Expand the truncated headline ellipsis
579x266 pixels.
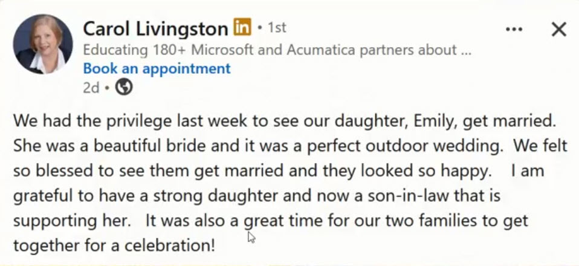(466, 51)
